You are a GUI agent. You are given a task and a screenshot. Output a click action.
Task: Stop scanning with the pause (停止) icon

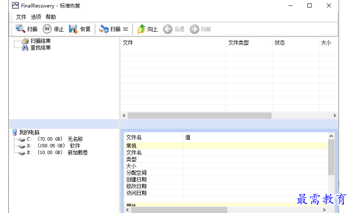(x=47, y=29)
